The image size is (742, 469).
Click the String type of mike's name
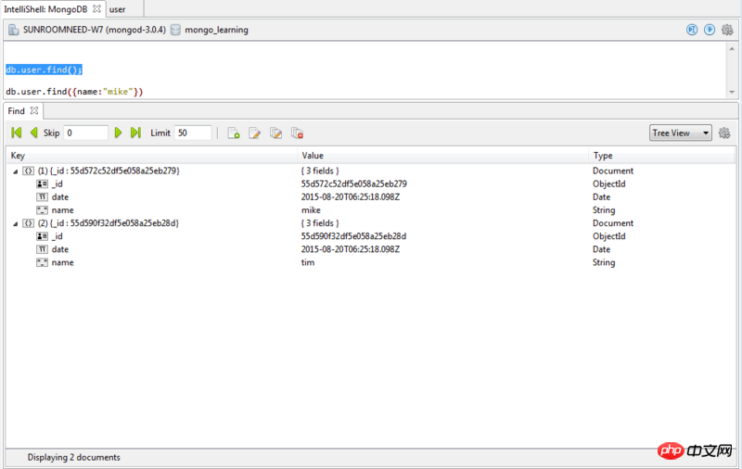604,209
